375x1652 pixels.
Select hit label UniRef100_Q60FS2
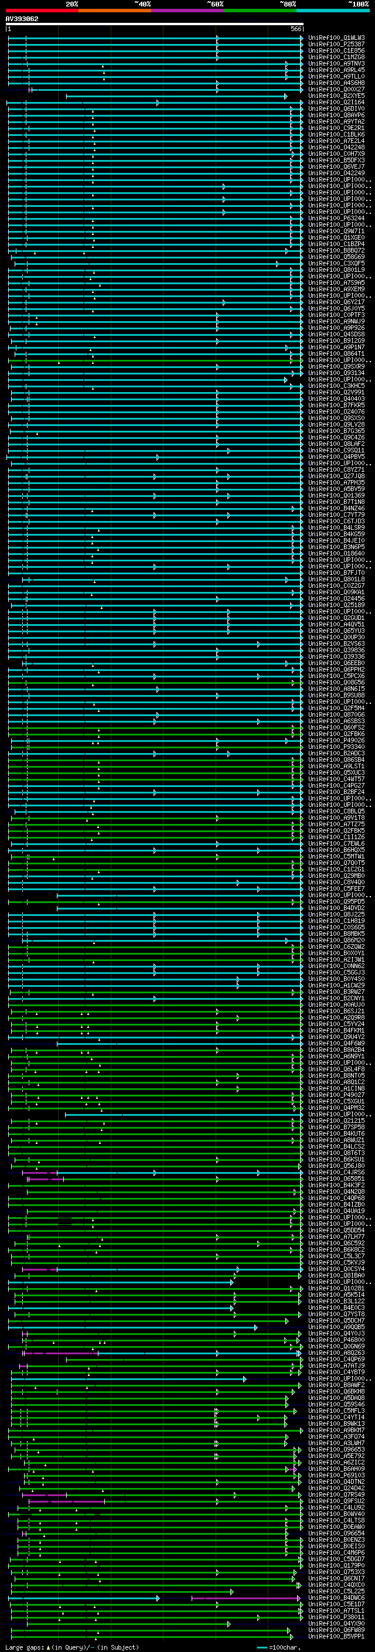pos(336,727)
